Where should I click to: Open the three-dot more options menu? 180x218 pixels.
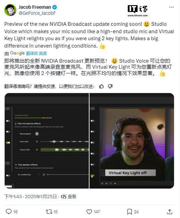(171, 7)
